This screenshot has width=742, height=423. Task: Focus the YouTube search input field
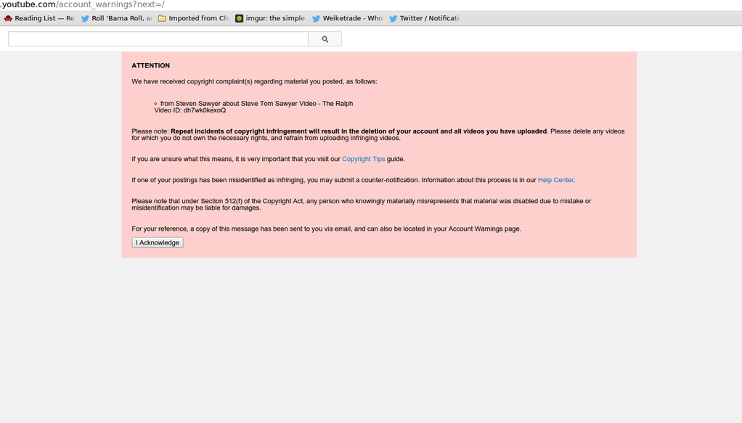[158, 39]
